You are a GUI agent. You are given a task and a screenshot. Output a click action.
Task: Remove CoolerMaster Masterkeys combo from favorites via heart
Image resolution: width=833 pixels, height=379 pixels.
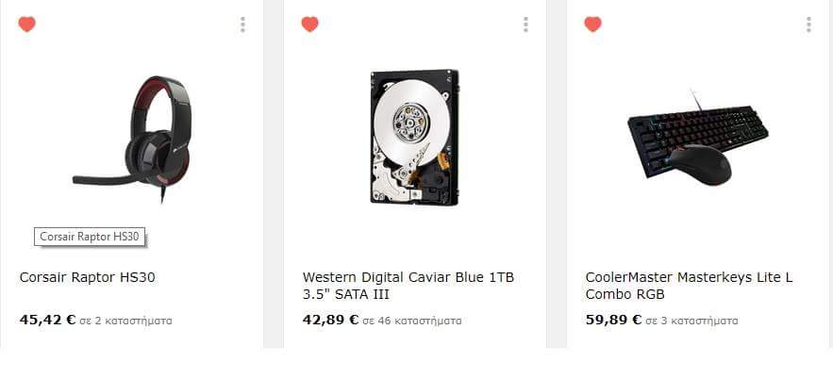pyautogui.click(x=592, y=25)
